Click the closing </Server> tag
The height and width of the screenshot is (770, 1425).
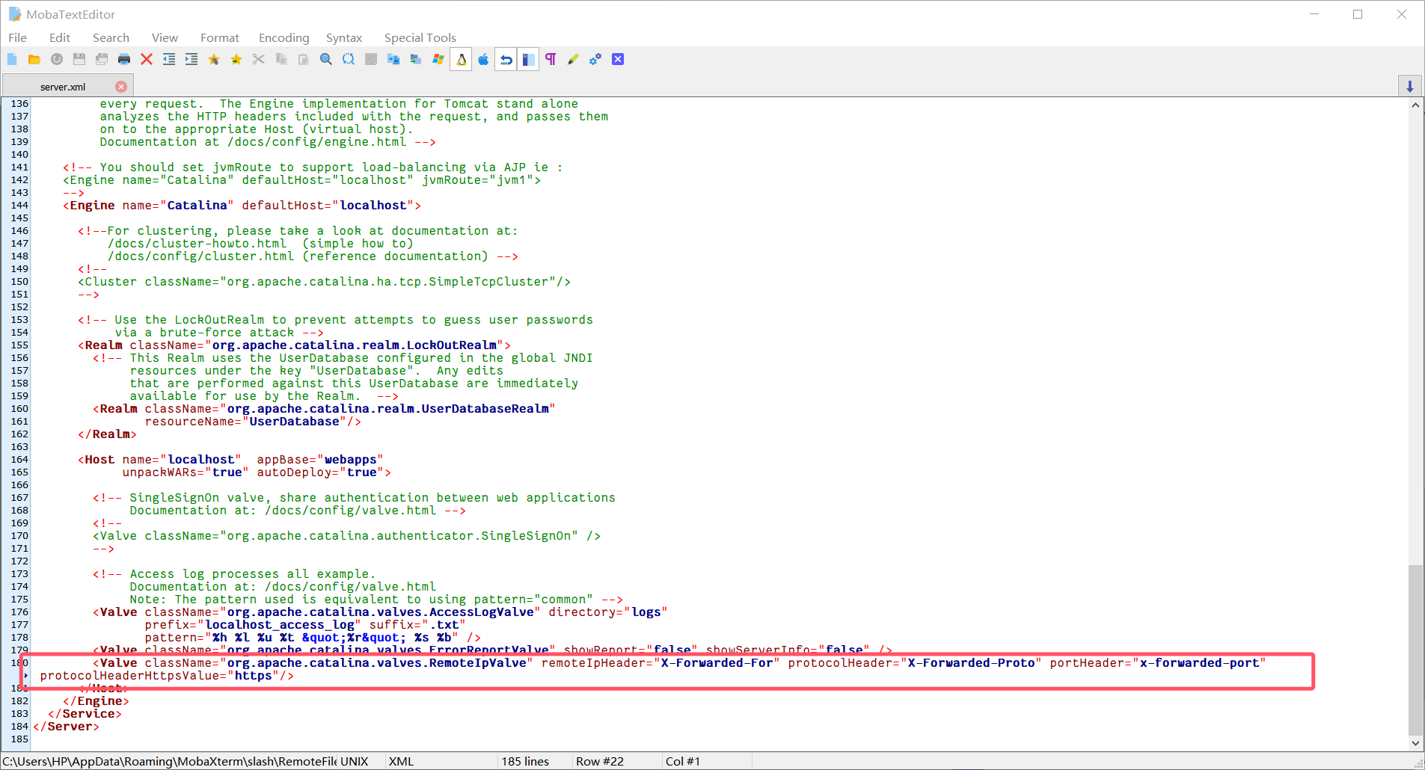click(x=66, y=727)
